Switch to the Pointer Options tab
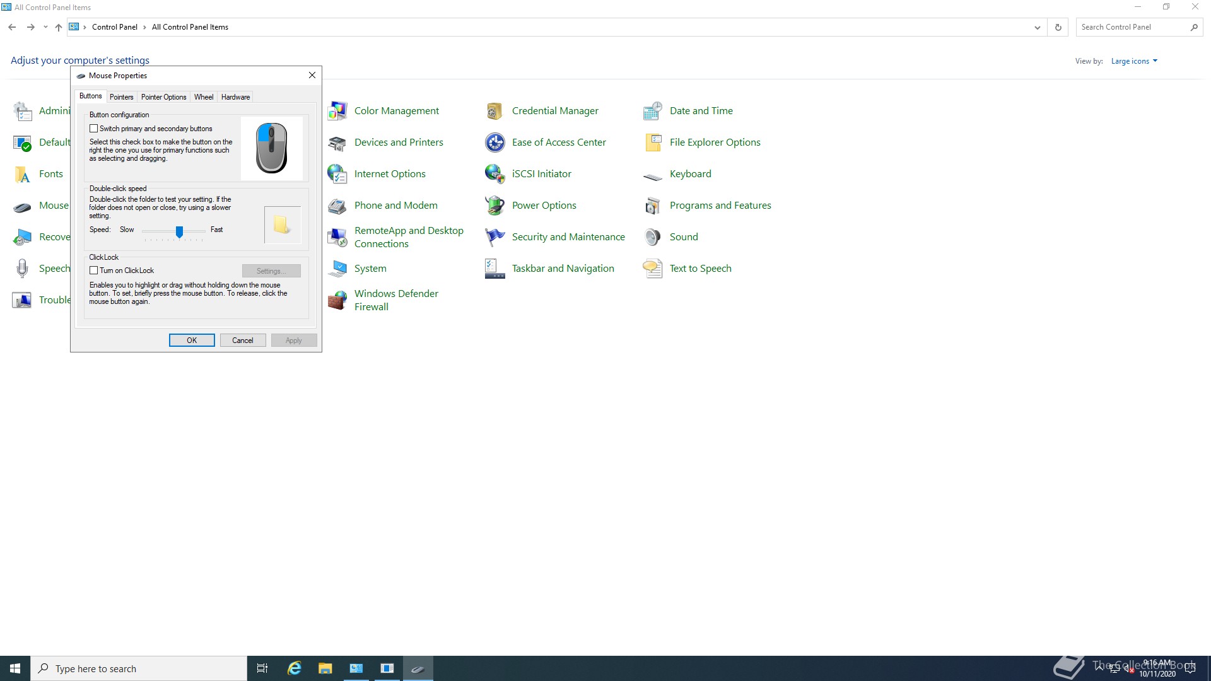This screenshot has height=681, width=1211. [x=163, y=97]
